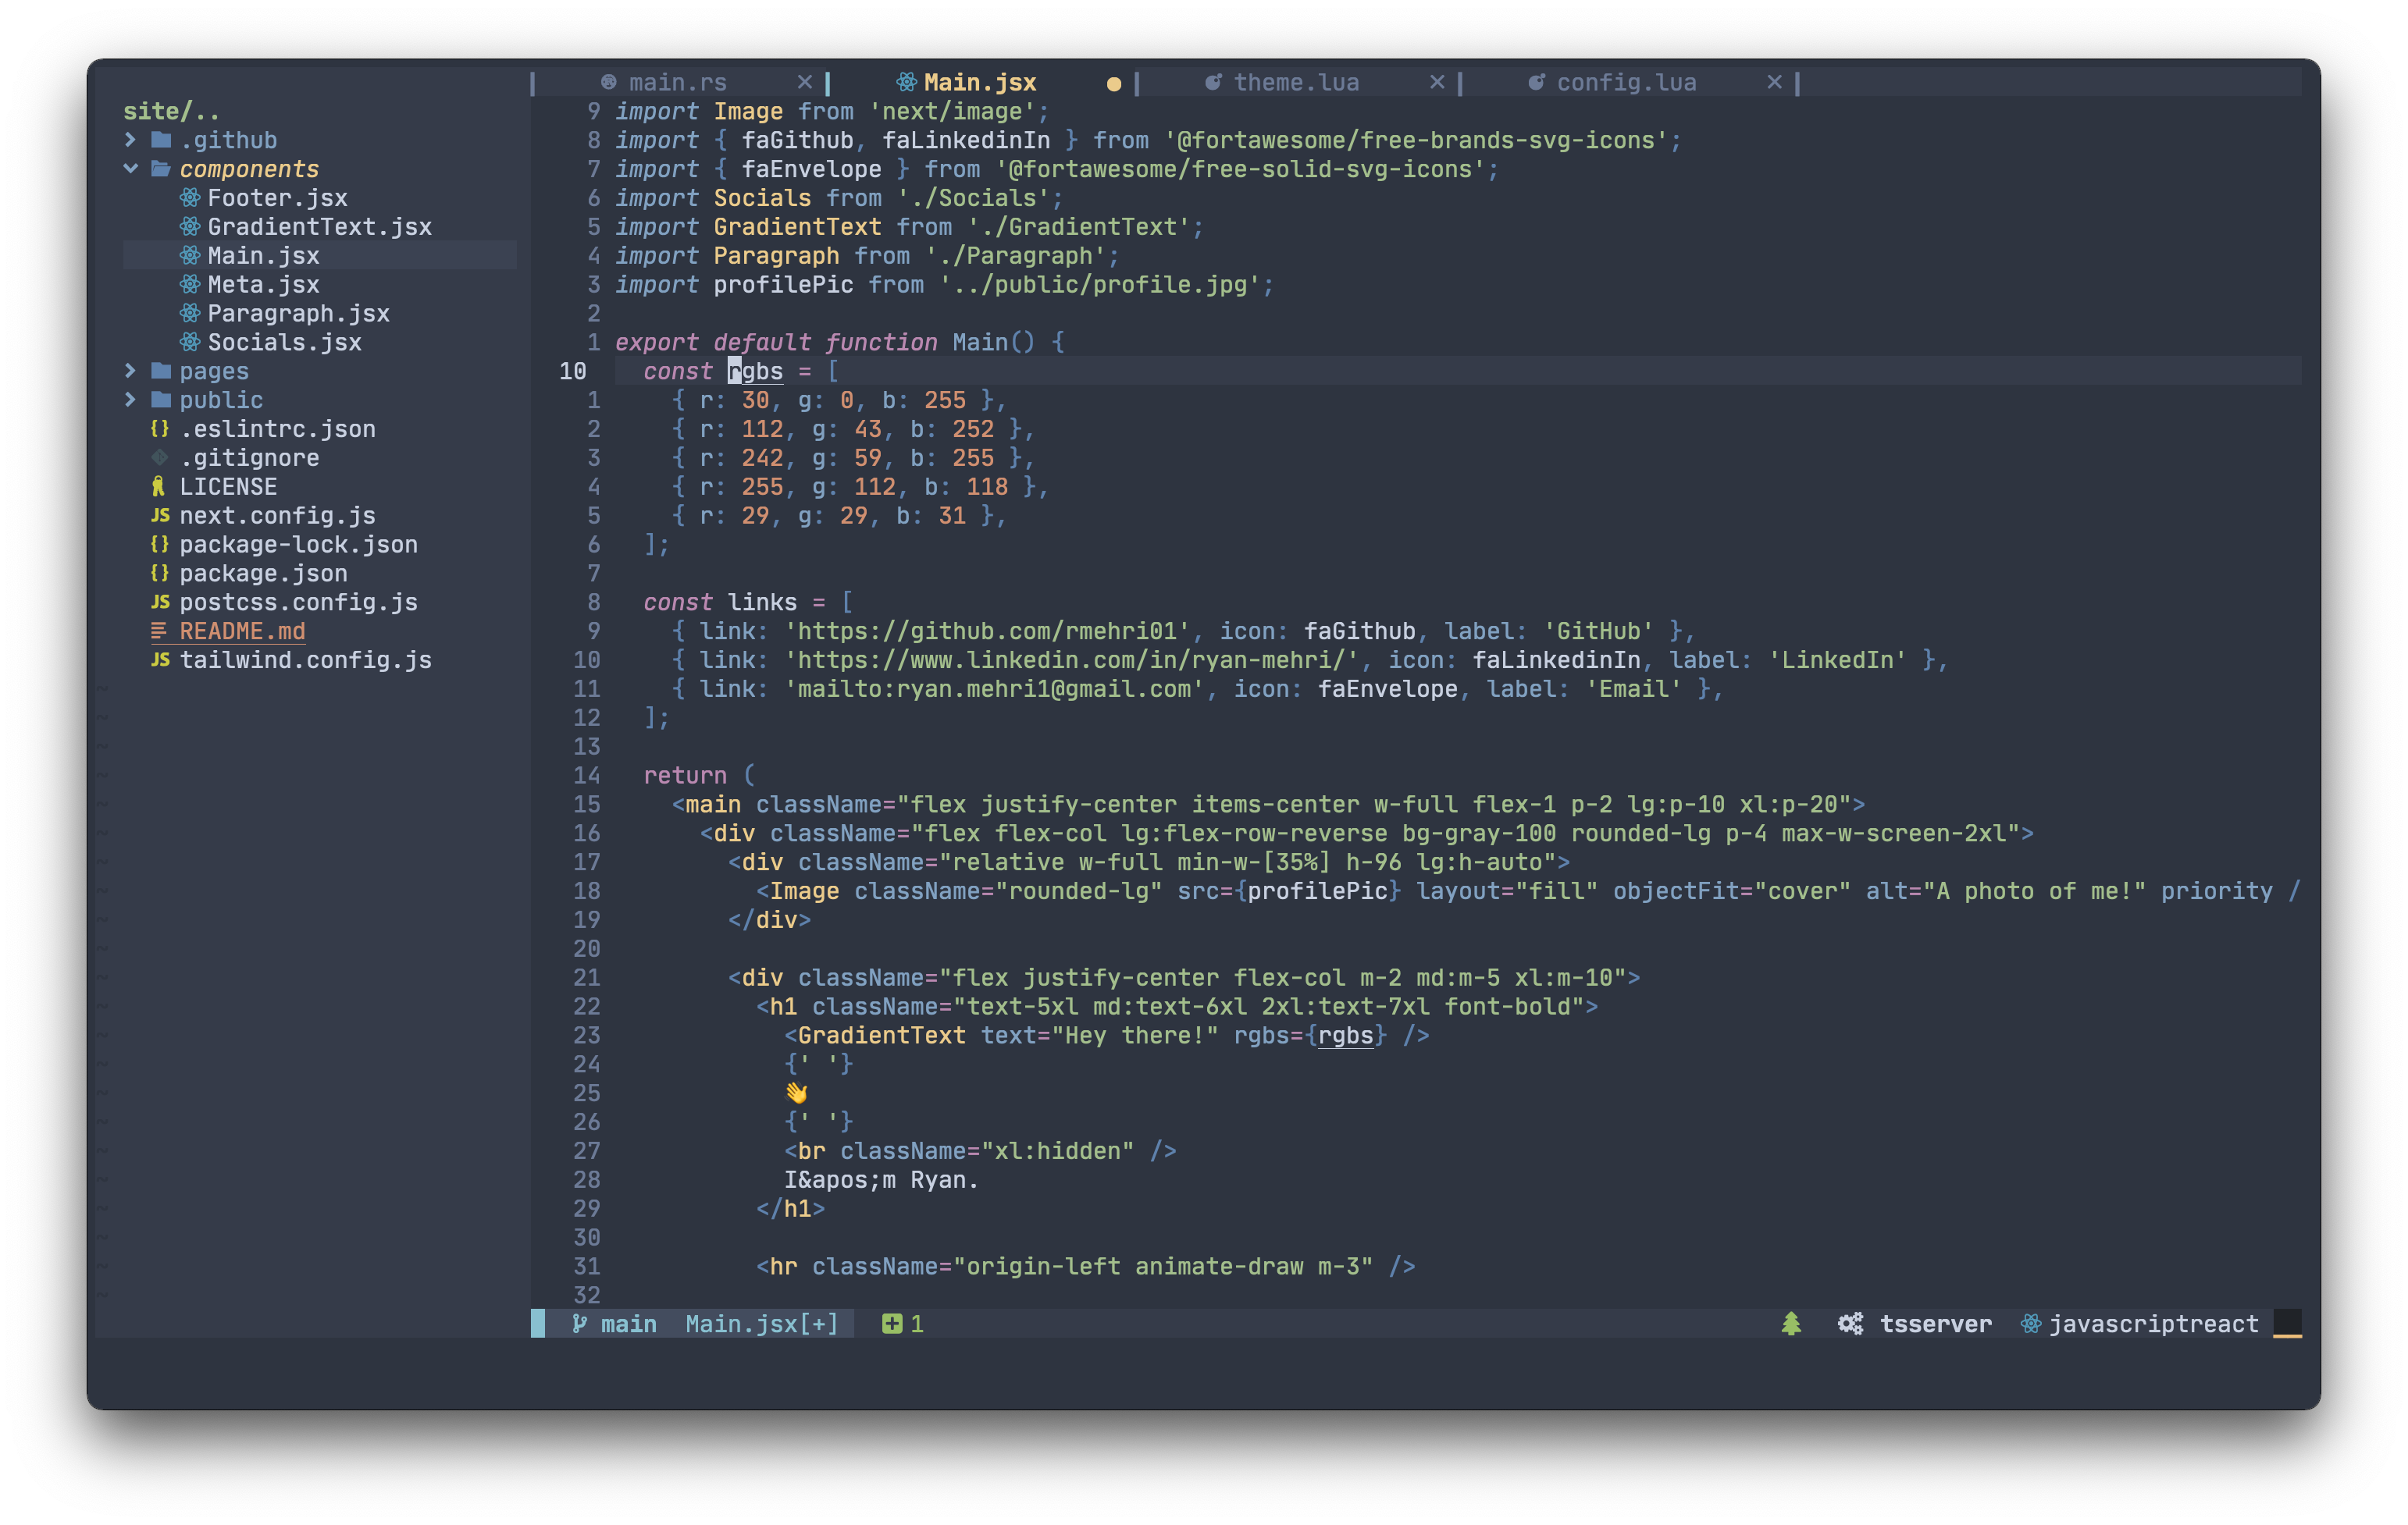The image size is (2408, 1525).
Task: Click the JSON braces icon beside .eslintrc.json
Action: 160,428
